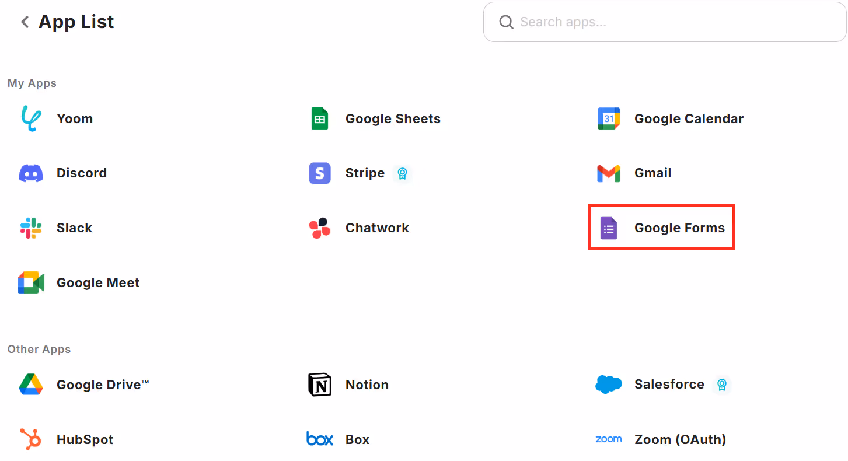Select the Google Calendar label
The width and height of the screenshot is (848, 461).
(689, 118)
